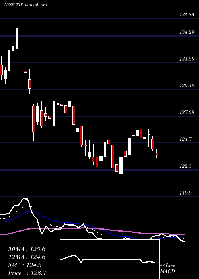Click the last small red candlestick
Image resolution: width=199 pixels, height=279 pixels.
tap(156, 154)
